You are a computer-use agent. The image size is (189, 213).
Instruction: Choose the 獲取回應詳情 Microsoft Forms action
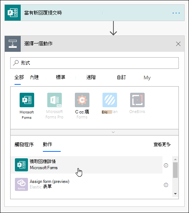(87, 165)
